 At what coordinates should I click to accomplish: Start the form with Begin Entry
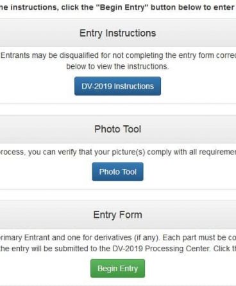(117, 269)
